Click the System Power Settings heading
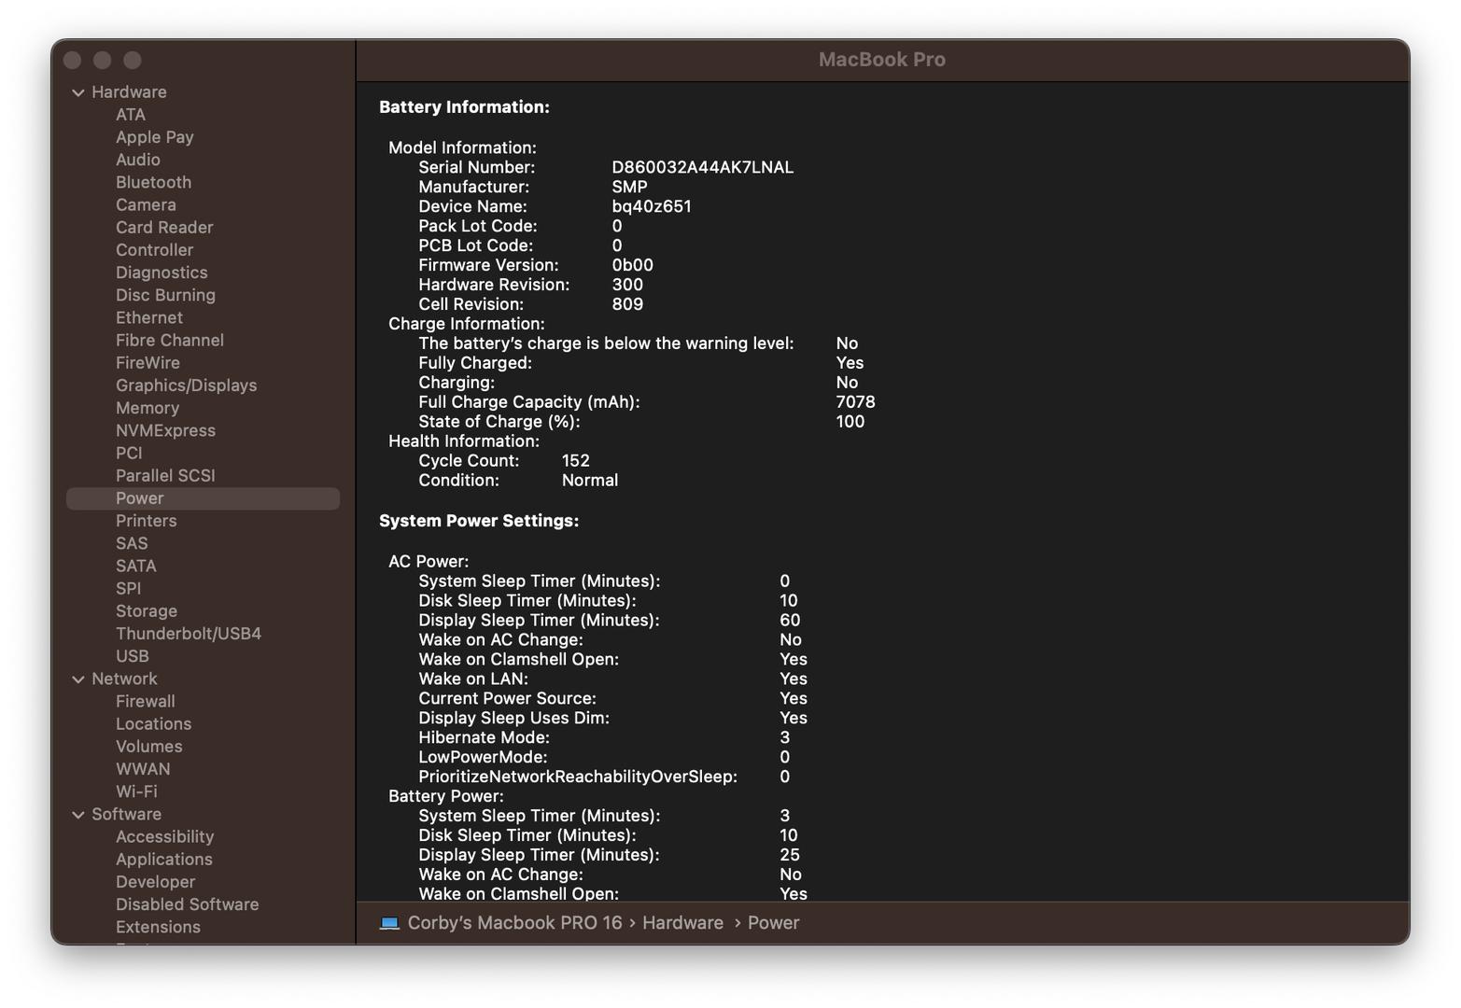This screenshot has width=1461, height=1008. click(x=479, y=521)
